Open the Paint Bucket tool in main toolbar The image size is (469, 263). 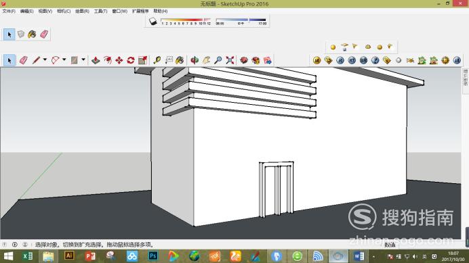click(x=180, y=60)
